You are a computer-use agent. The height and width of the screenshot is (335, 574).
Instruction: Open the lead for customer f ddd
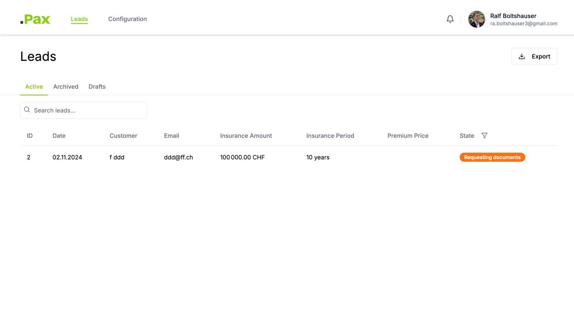point(117,157)
